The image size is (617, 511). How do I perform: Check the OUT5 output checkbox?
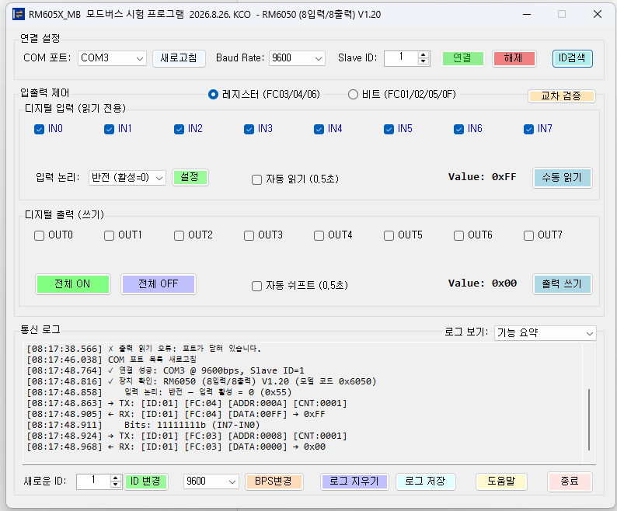pyautogui.click(x=389, y=235)
